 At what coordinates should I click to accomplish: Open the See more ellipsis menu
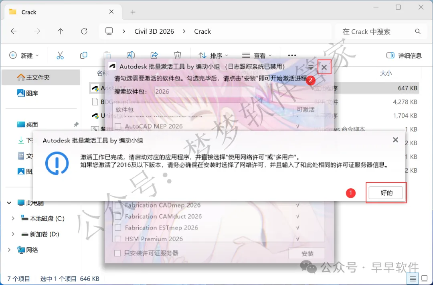coord(292,55)
